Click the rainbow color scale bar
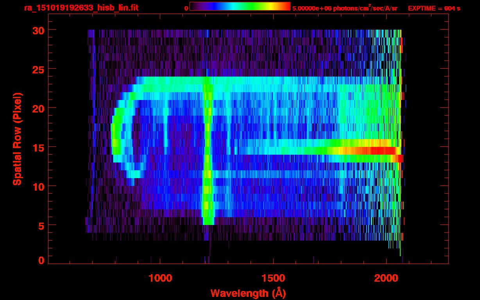The height and width of the screenshot is (300, 480). point(240,6)
